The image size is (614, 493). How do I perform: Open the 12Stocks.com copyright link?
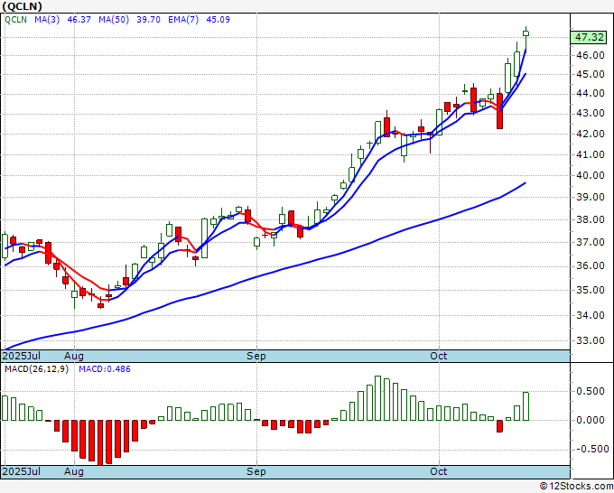coord(576,486)
